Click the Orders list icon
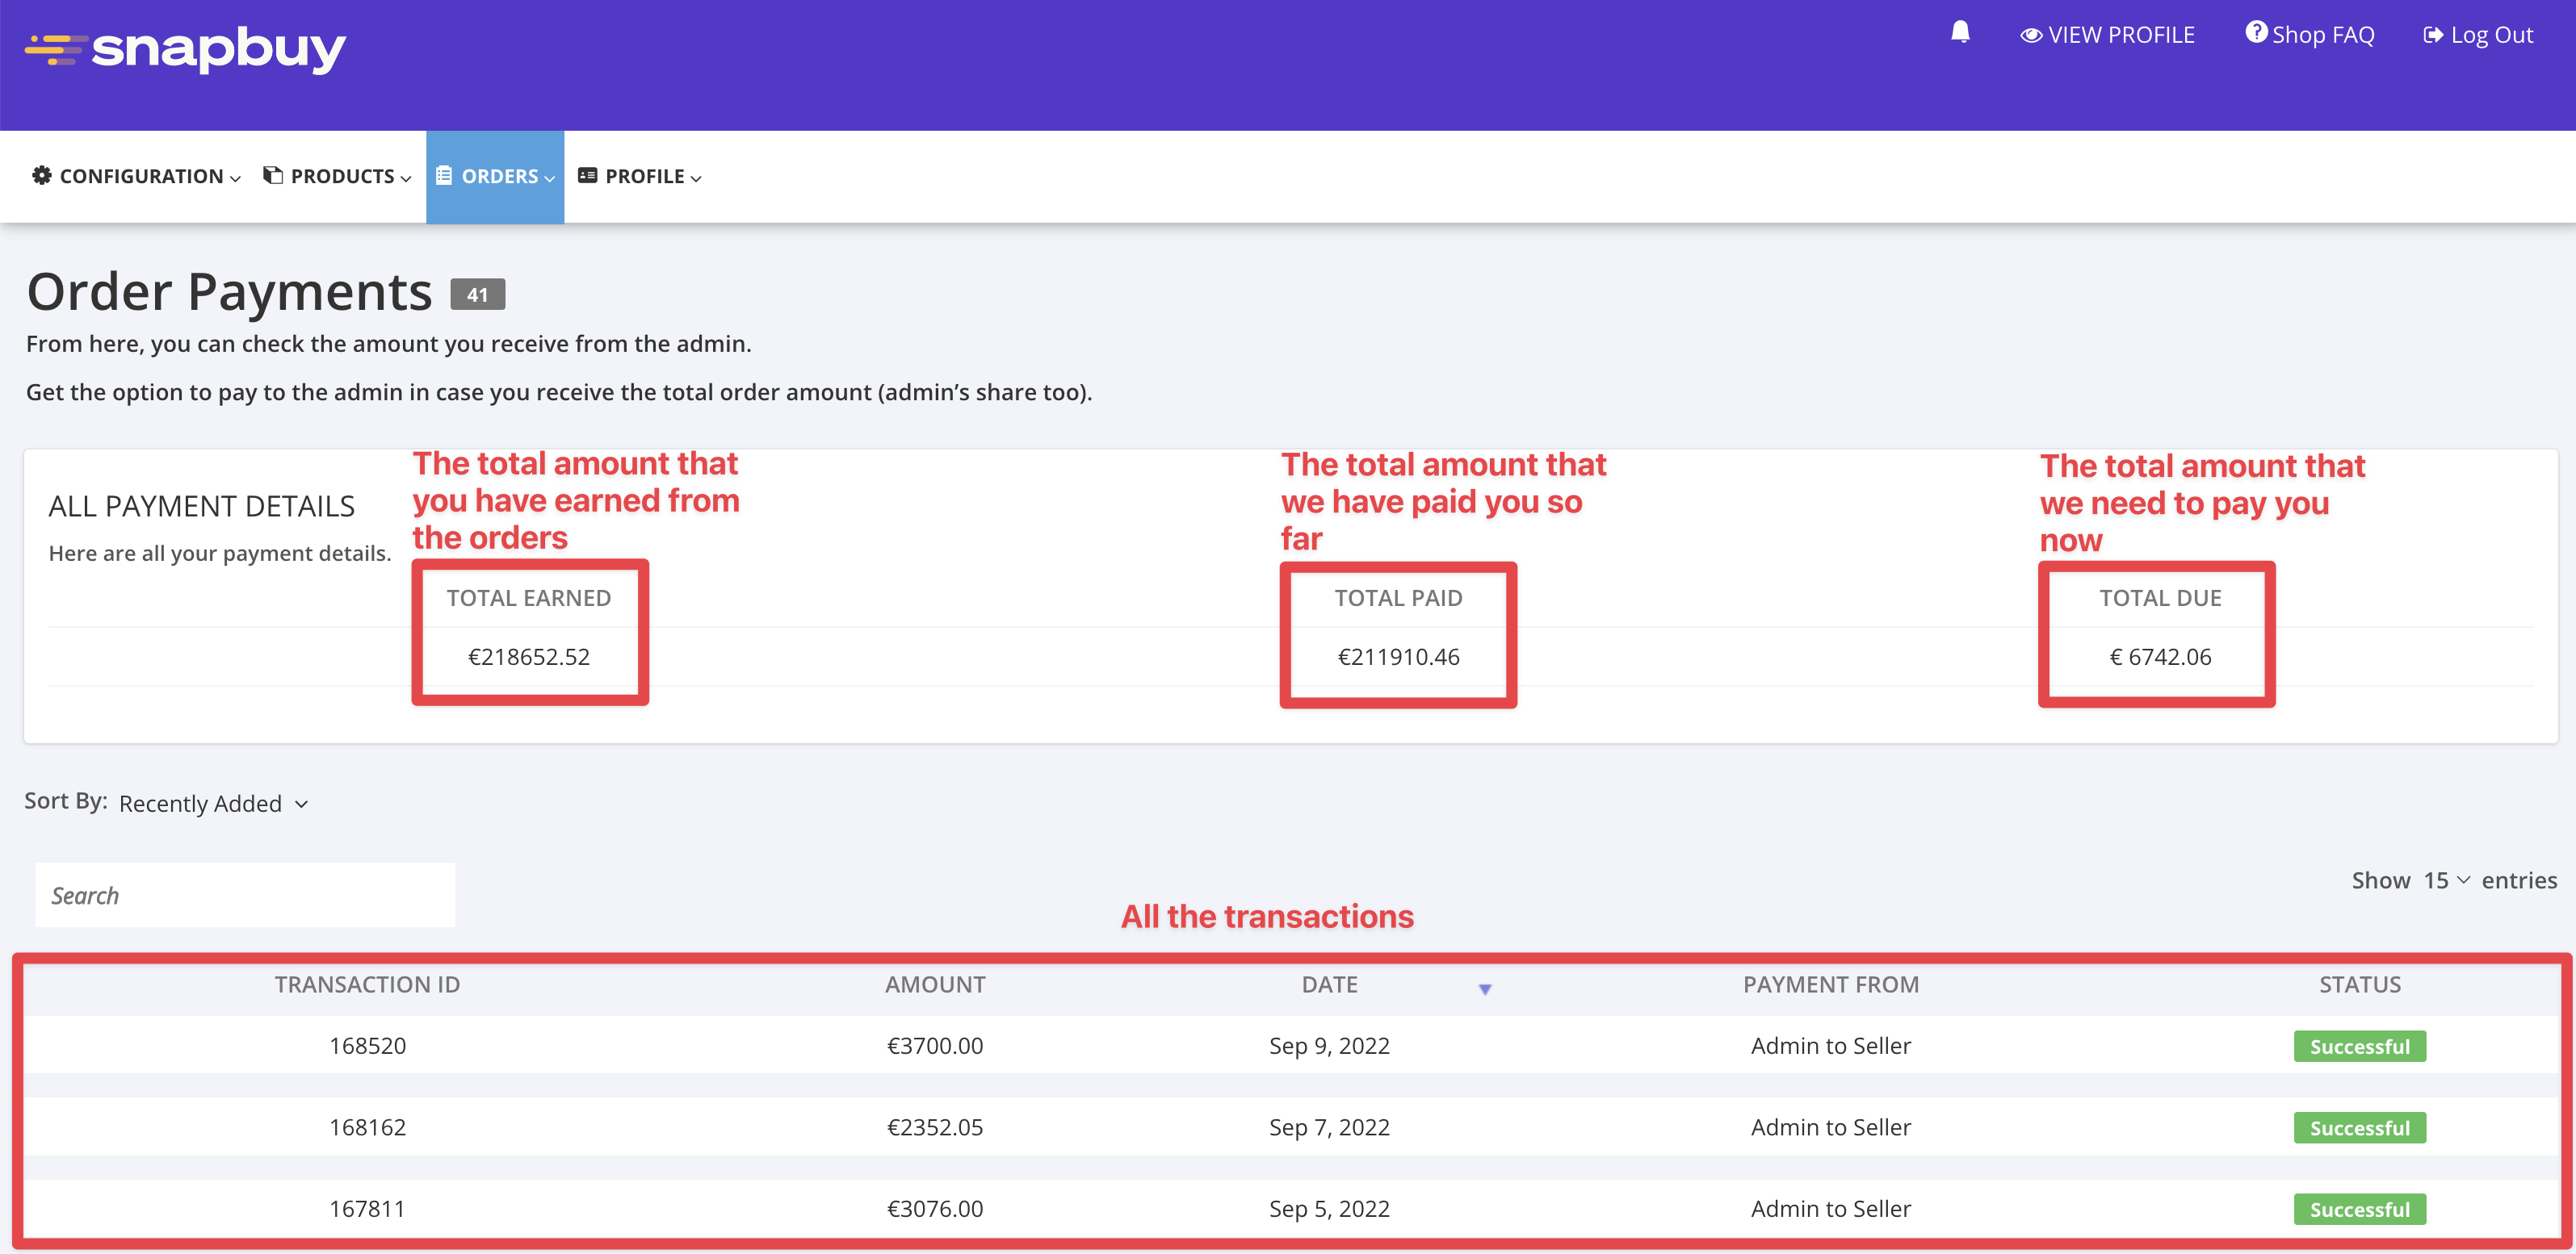Screen dimensions: 2576x1254 tap(444, 176)
